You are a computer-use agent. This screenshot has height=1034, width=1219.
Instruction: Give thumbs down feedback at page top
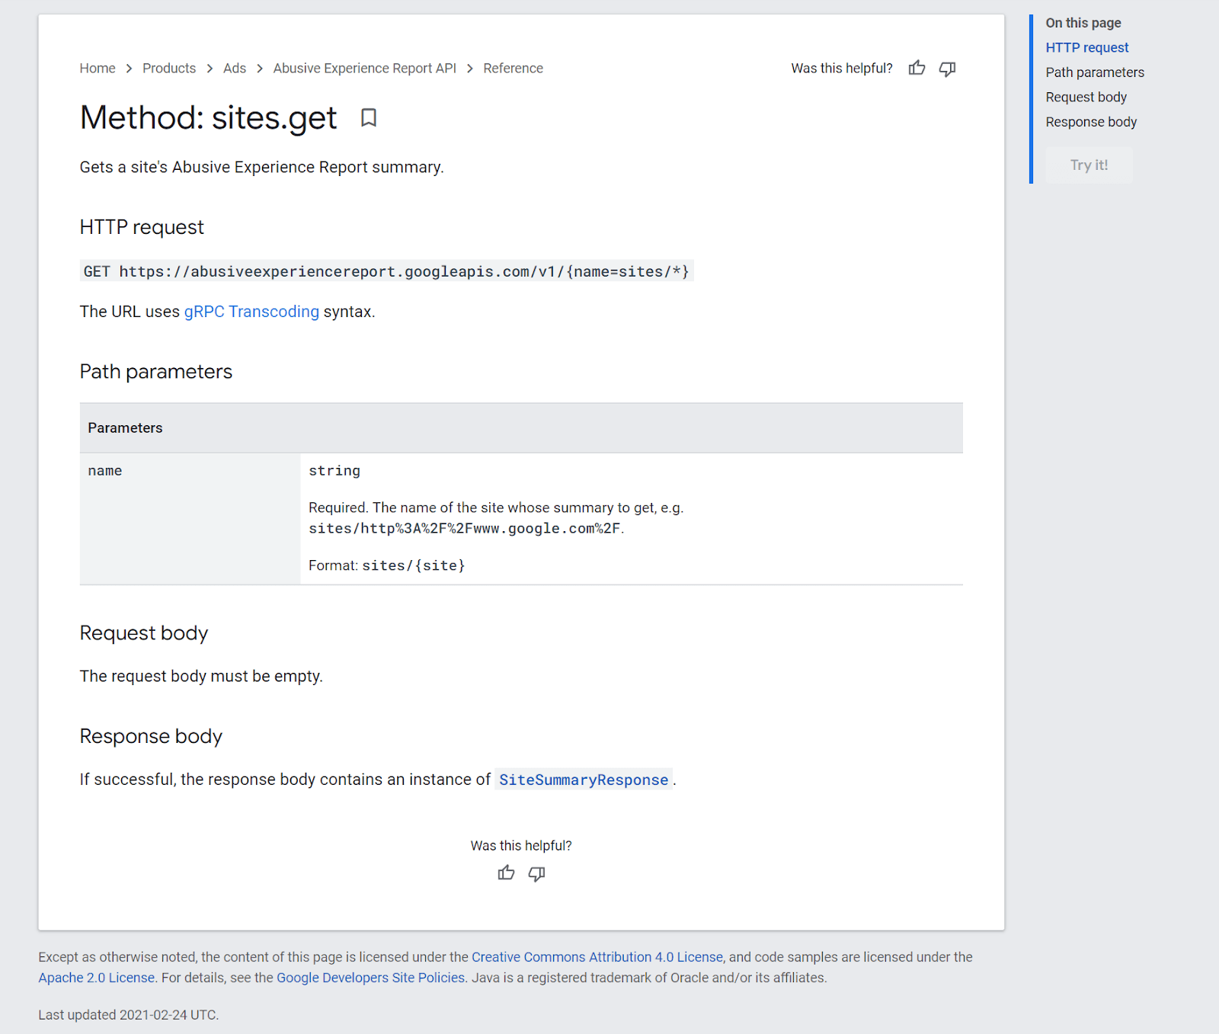tap(947, 69)
